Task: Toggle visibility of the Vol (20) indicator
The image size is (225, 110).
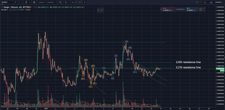Action: pyautogui.click(x=10, y=10)
